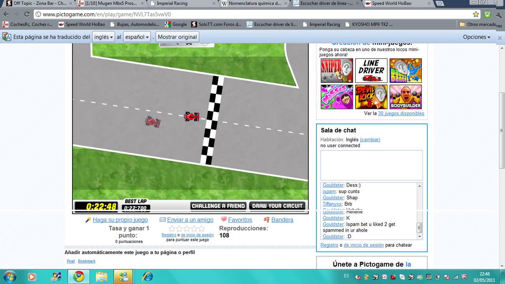Click Enviar a un amigo link
This screenshot has height=284, width=505.
click(190, 220)
